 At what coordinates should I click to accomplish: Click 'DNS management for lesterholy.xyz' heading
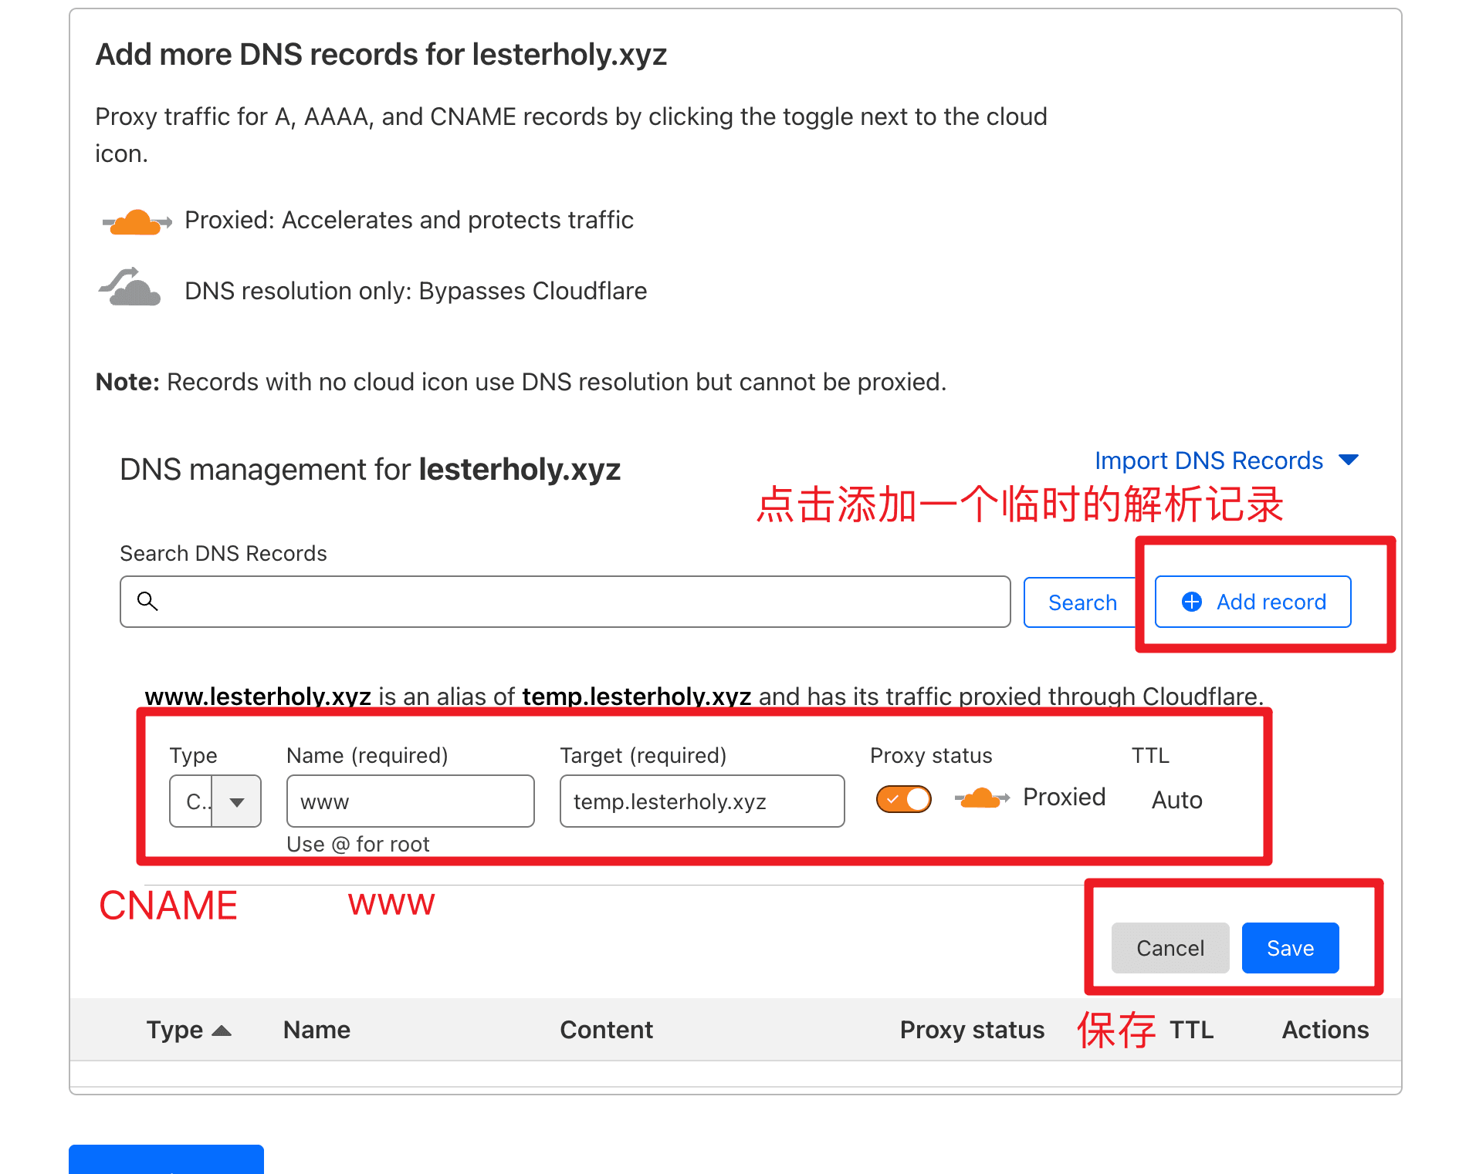point(370,470)
